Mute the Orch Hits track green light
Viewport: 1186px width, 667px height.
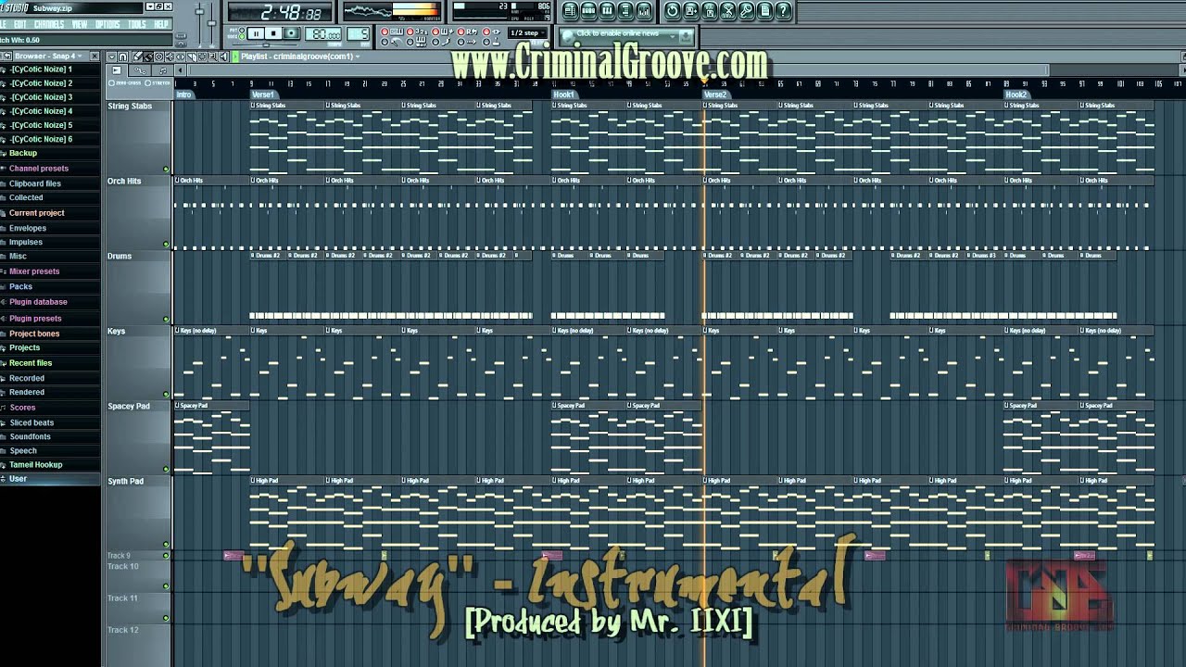(166, 245)
